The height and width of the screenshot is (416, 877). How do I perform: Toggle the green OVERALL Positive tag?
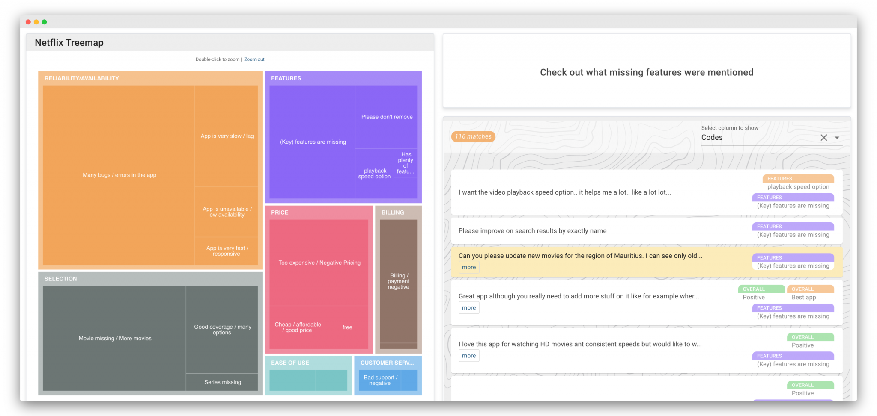coord(761,289)
